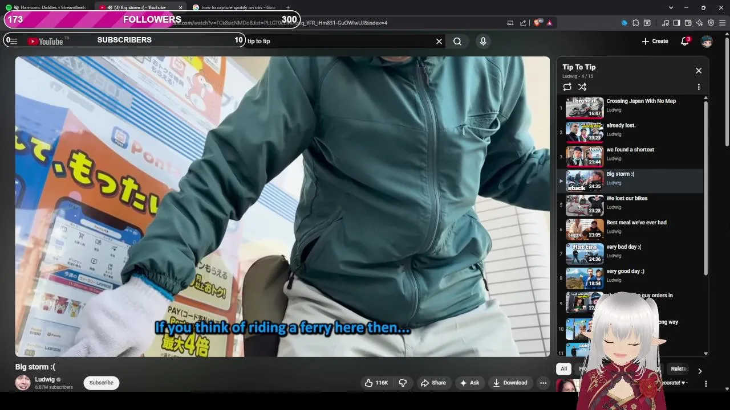The height and width of the screenshot is (410, 730).
Task: Select the Related filter chip
Action: click(679, 368)
